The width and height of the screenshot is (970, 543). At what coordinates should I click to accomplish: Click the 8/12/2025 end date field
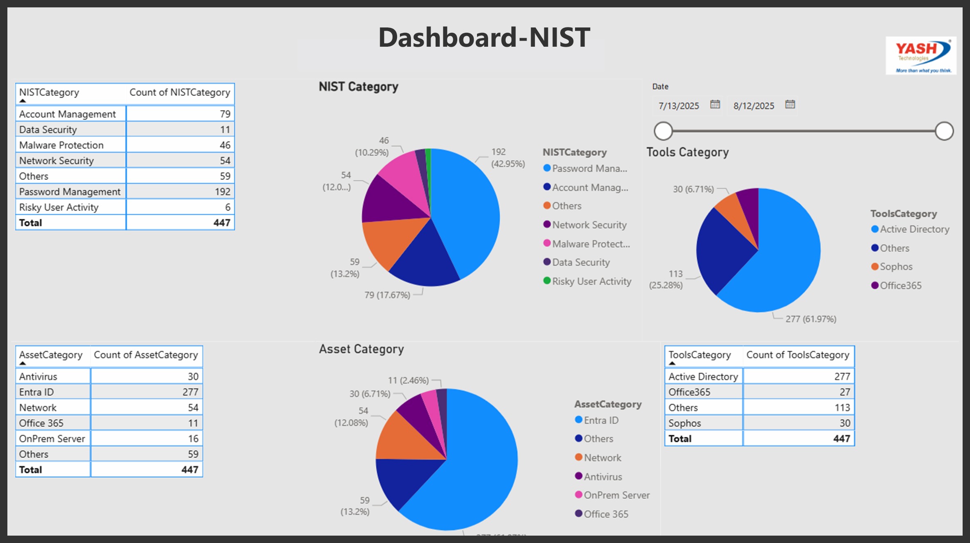pyautogui.click(x=754, y=106)
